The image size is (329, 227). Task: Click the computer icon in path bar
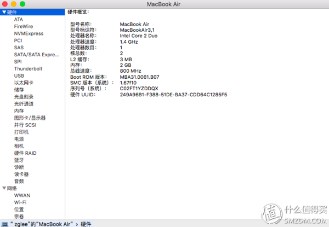click(x=5, y=224)
